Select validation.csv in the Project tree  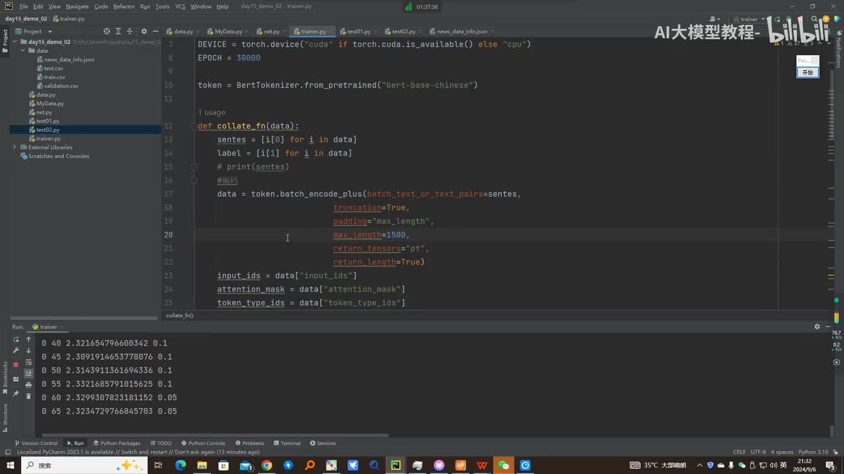61,86
